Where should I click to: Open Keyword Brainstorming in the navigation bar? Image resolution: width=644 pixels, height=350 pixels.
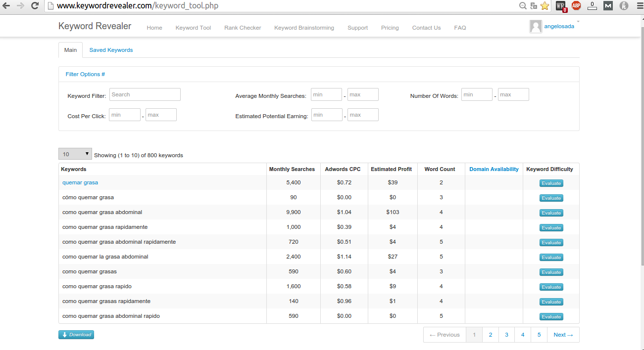point(304,28)
